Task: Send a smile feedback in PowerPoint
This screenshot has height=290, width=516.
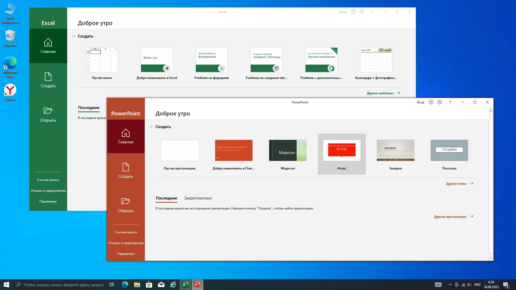Action: point(431,102)
